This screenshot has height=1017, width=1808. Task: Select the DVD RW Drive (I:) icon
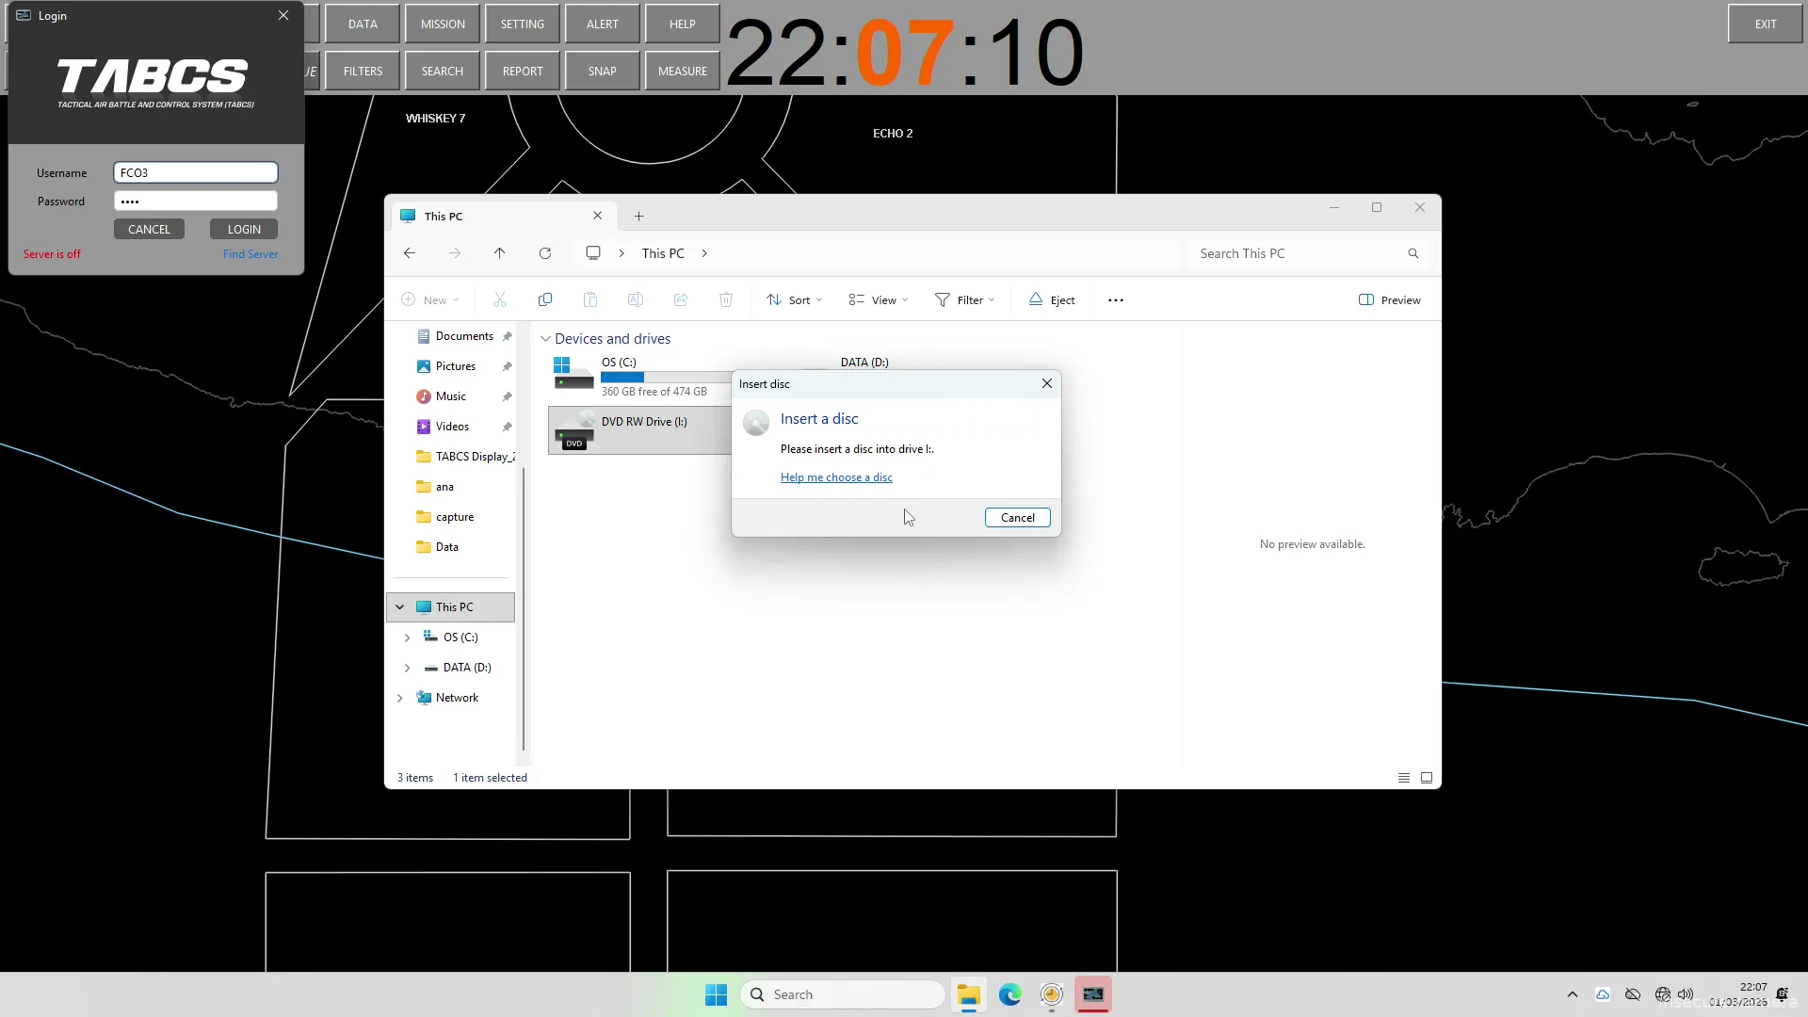coord(574,429)
